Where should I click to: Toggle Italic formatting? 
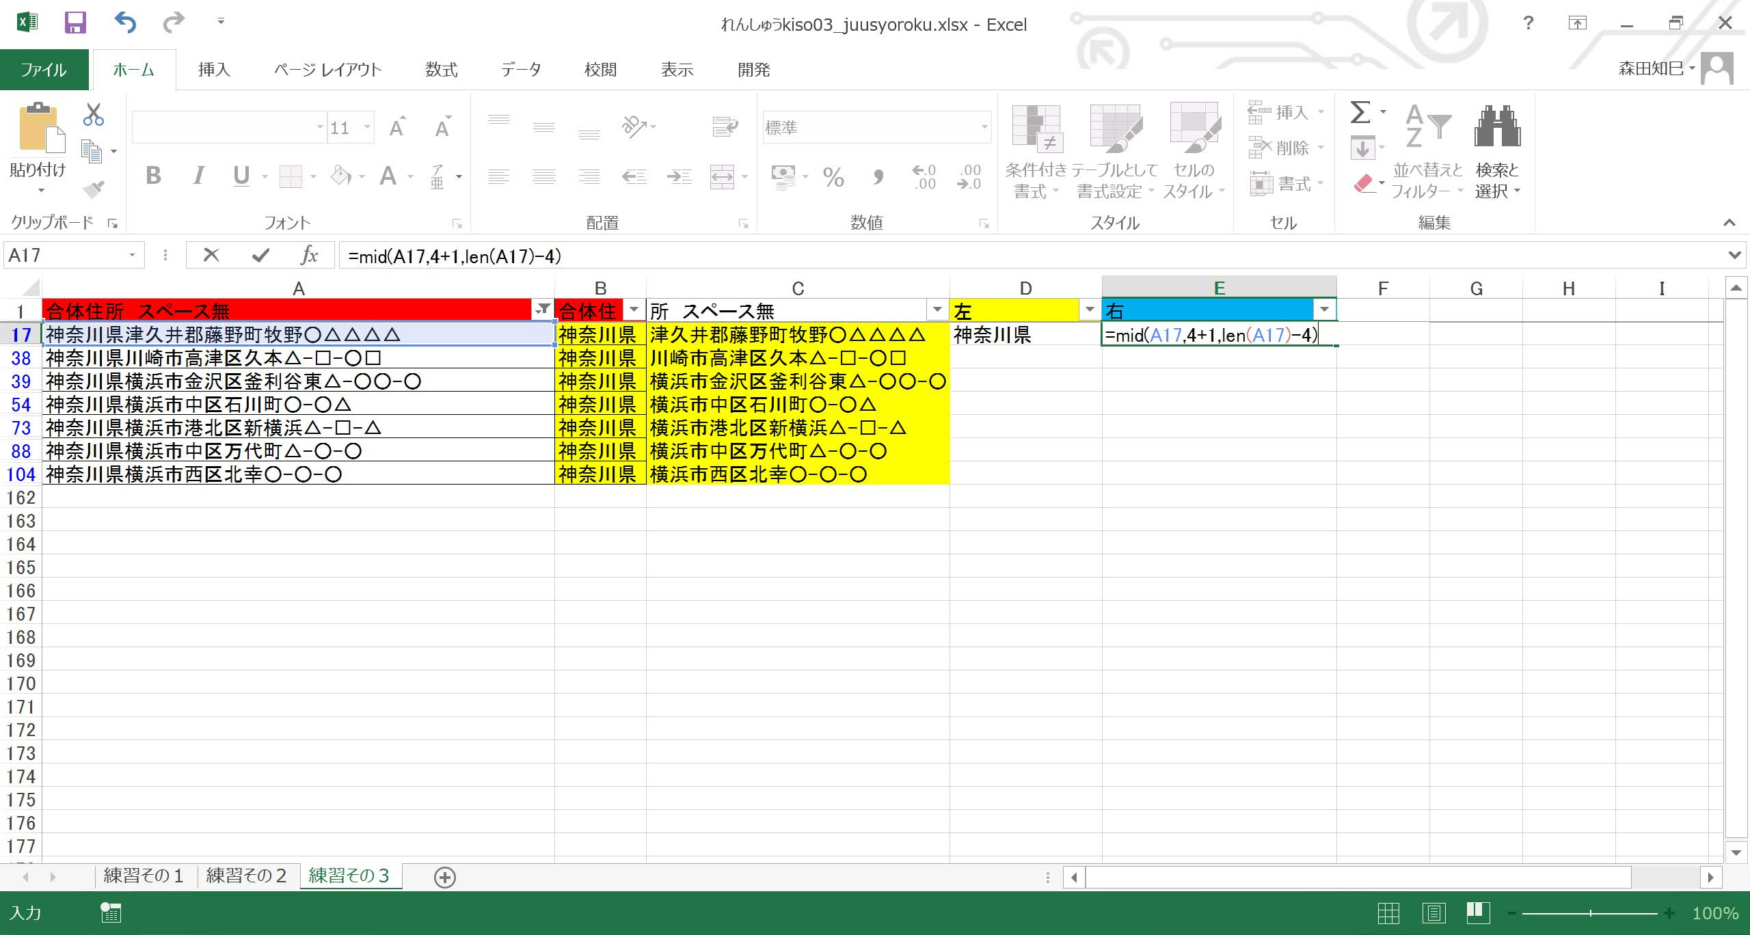click(x=198, y=176)
